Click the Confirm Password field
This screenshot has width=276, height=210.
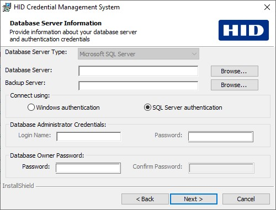point(221,168)
